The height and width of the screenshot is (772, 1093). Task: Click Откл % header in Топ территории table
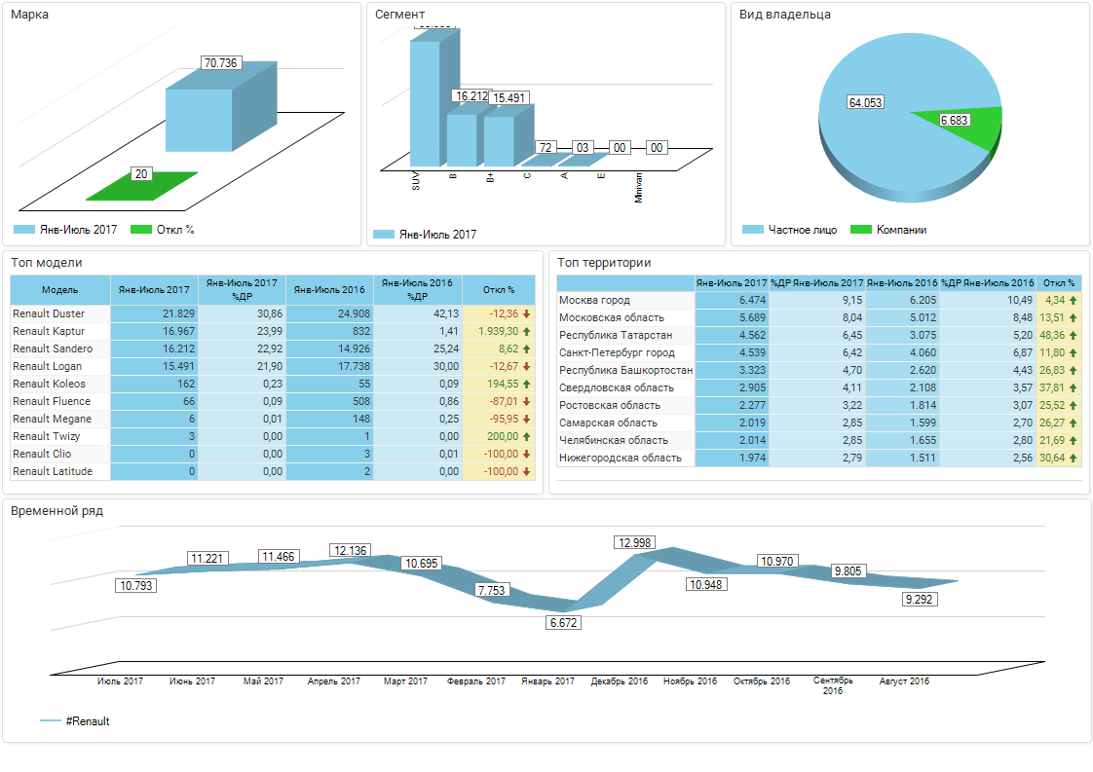point(1059,283)
